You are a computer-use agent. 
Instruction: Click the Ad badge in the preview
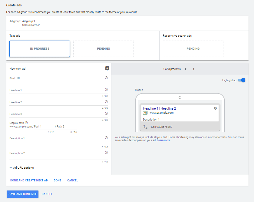pos(145,113)
